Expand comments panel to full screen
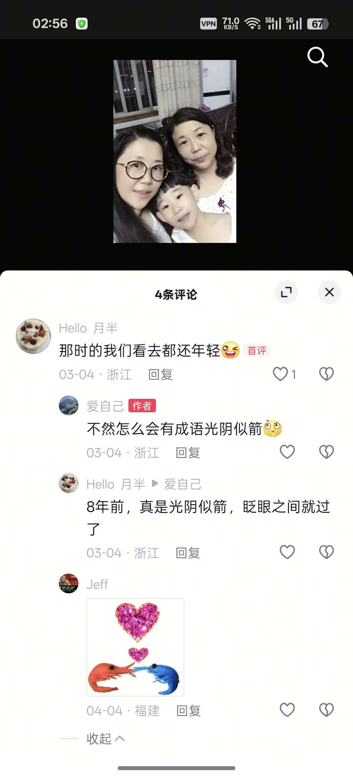353x777 pixels. coord(286,292)
